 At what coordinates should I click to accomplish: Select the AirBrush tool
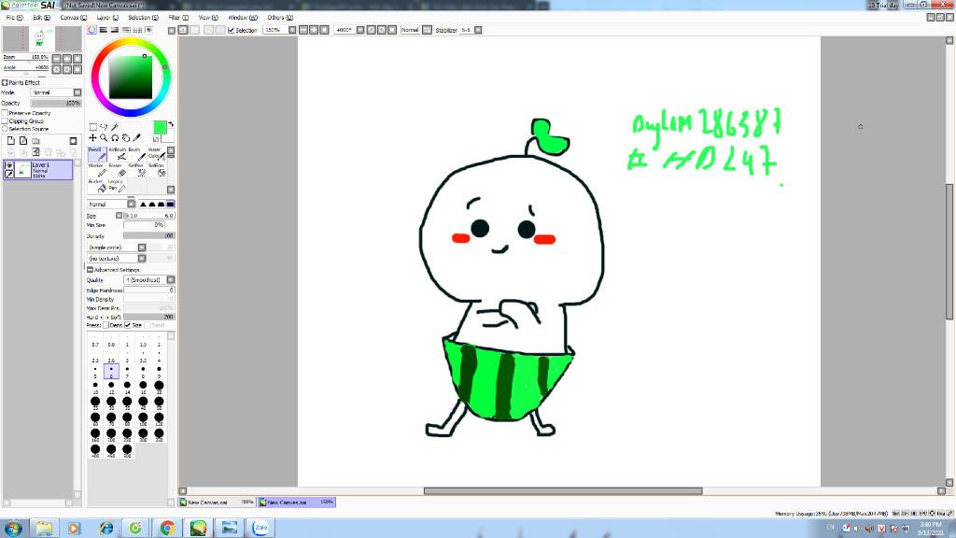pos(117,153)
